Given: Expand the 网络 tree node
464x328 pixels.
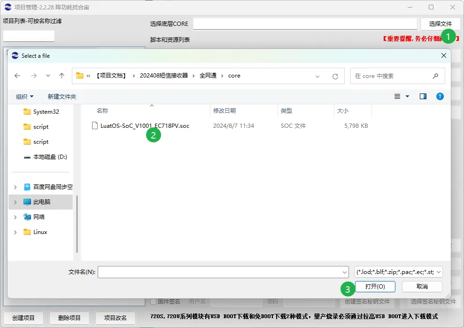Looking at the screenshot, I should click(15, 217).
